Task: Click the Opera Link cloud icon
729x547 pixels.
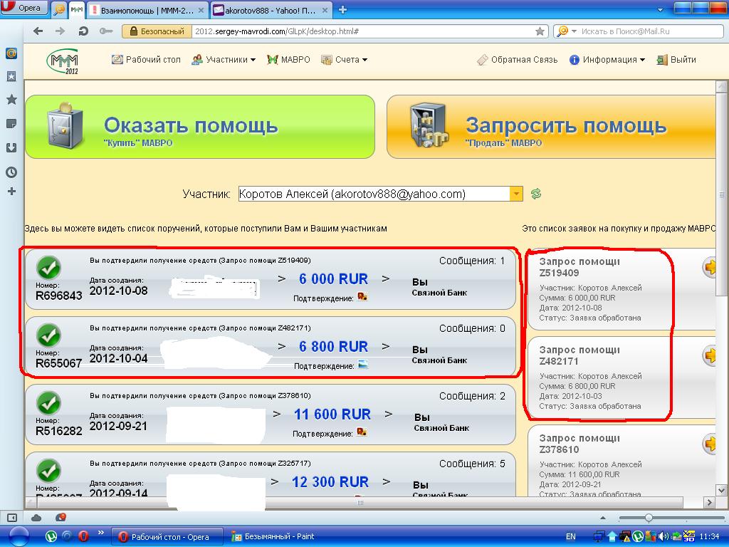Action: coord(36,518)
